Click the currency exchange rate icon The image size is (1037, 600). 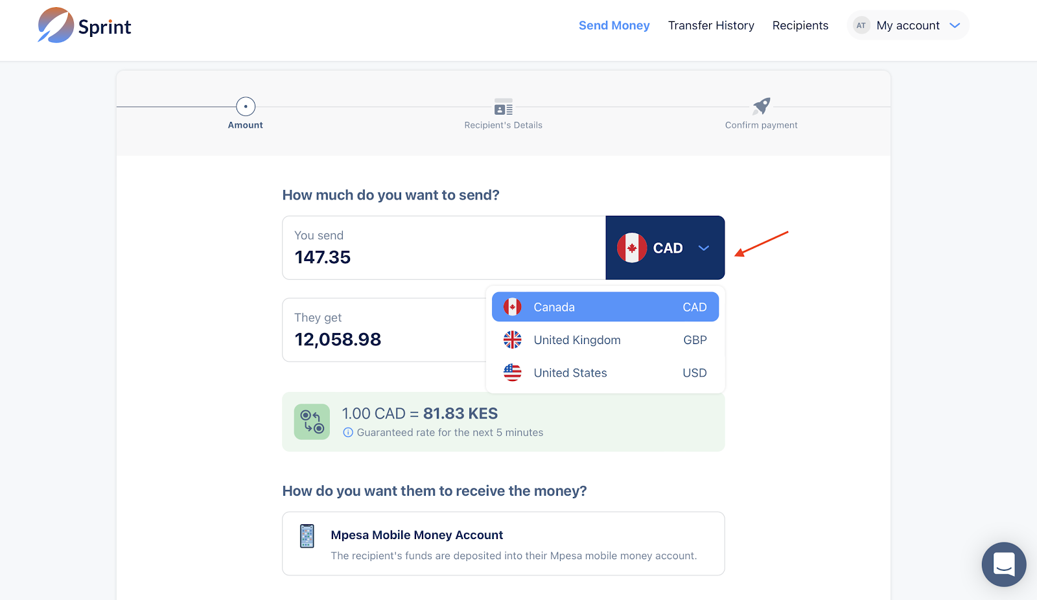pyautogui.click(x=312, y=422)
